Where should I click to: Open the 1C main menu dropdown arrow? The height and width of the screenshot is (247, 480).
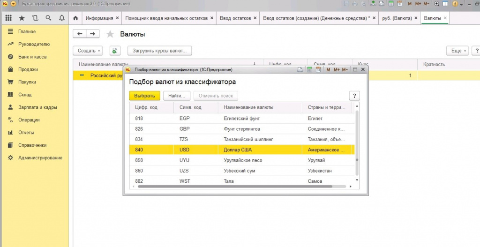click(x=13, y=4)
